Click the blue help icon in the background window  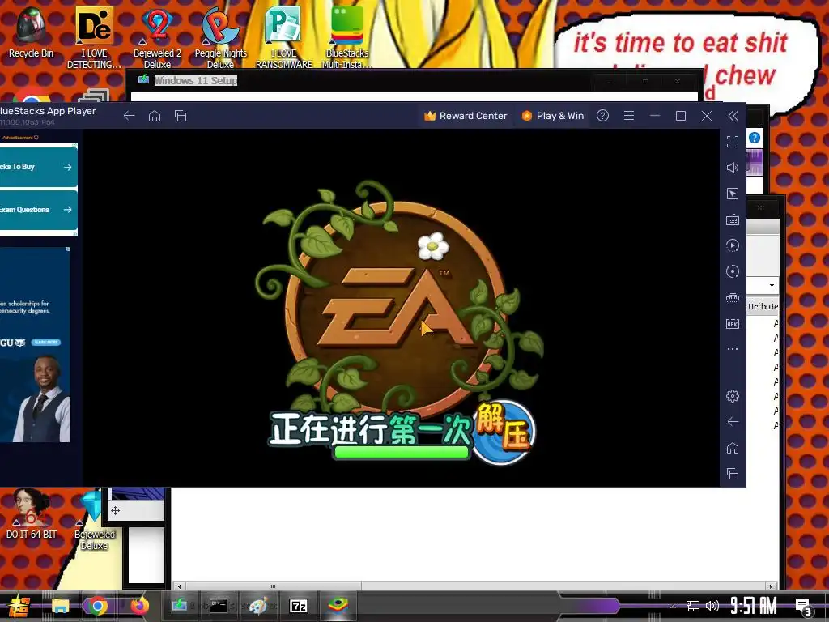tap(755, 138)
